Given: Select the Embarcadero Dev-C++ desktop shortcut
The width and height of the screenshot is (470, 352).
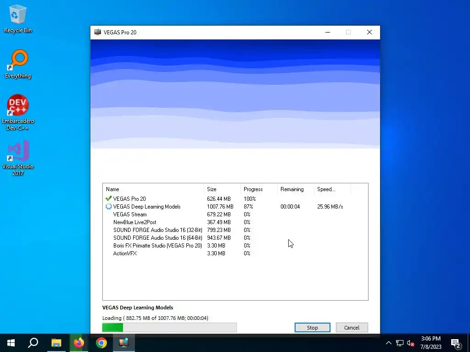Looking at the screenshot, I should [18, 113].
